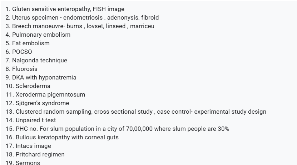Viewport: 297px width, 165px height.
Task: Click on Sjögren's syndrome text
Action: [42, 103]
